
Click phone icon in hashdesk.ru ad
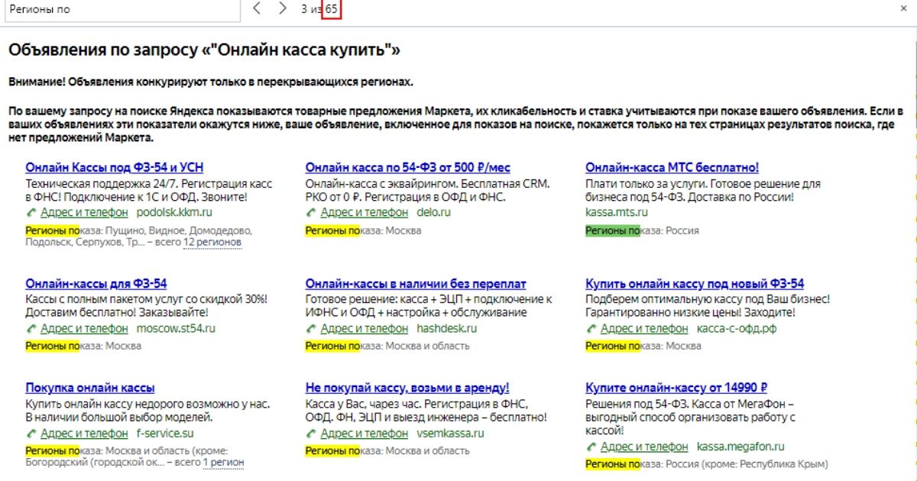(311, 329)
